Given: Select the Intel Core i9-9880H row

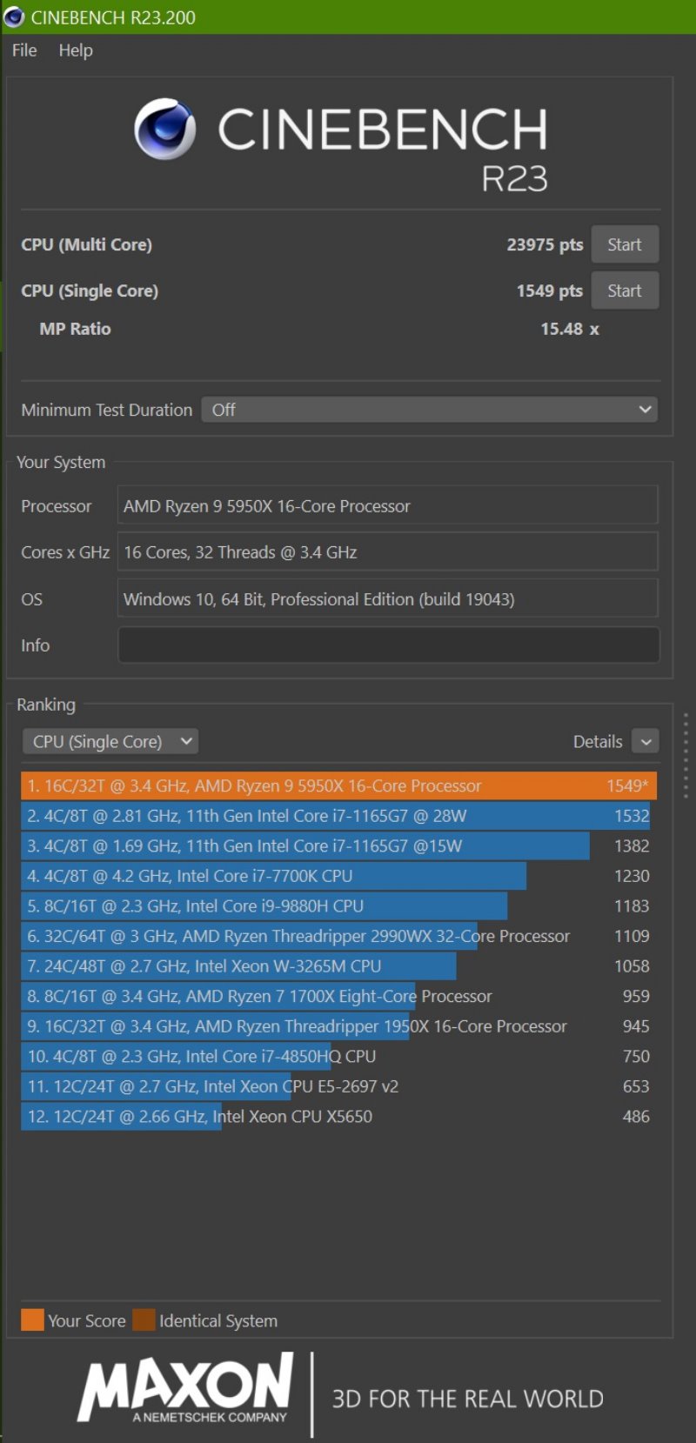Looking at the screenshot, I should 338,906.
